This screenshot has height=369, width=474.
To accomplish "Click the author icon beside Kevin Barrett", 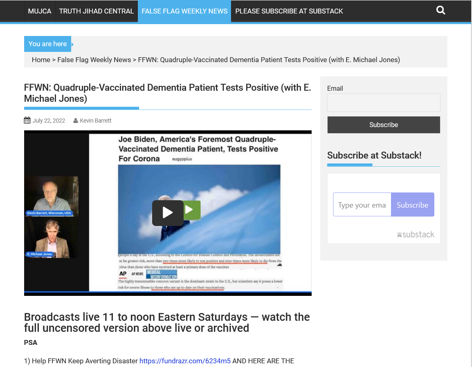I will [x=76, y=121].
